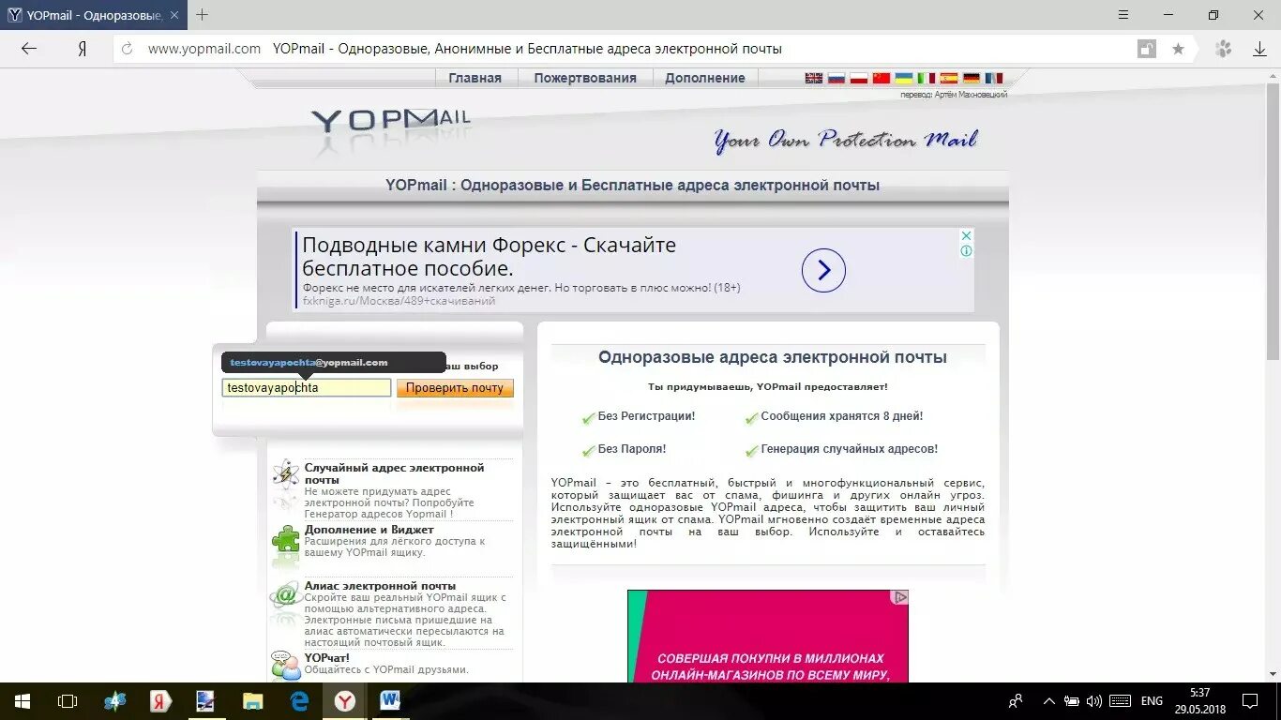
Task: Click the YOPchat speech bubbles icon
Action: pyautogui.click(x=285, y=665)
